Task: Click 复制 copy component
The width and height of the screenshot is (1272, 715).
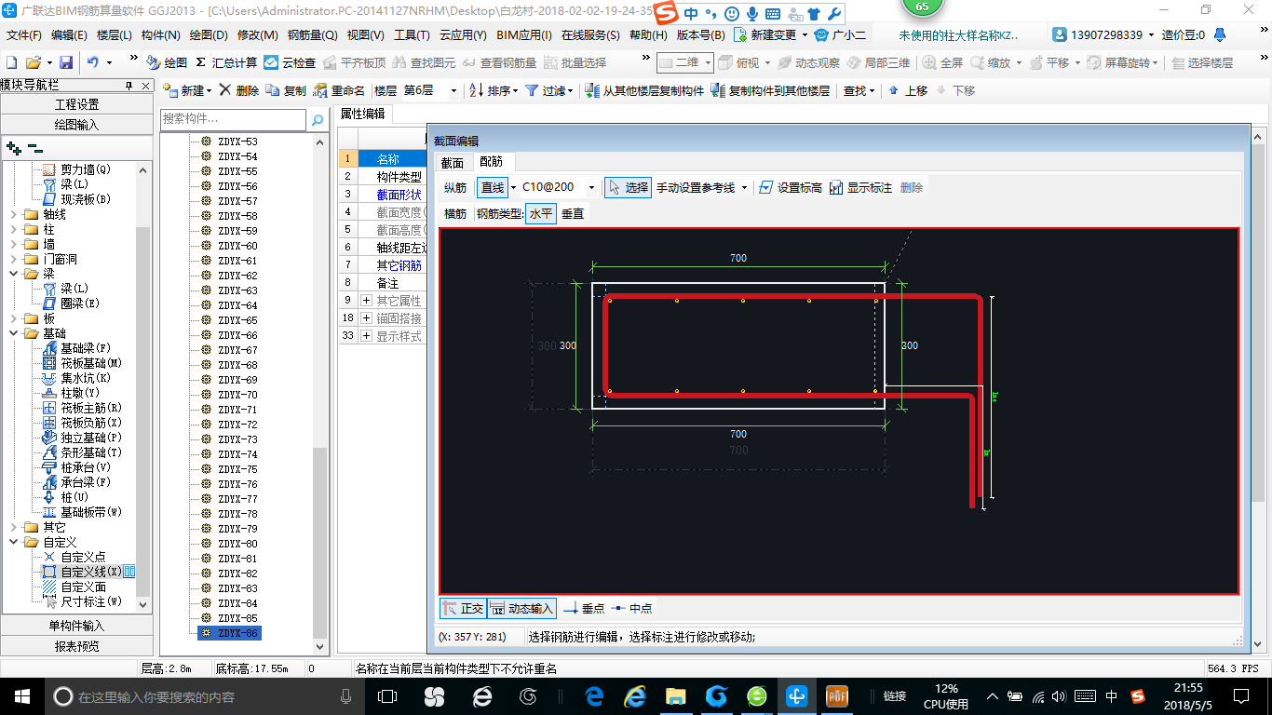Action: coord(286,90)
